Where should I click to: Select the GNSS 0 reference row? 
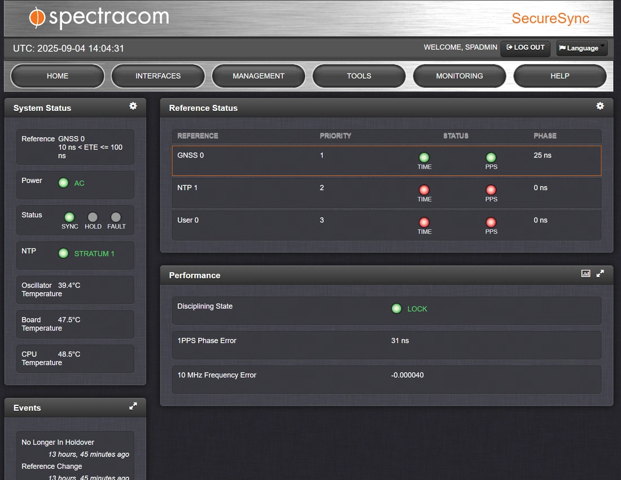pos(387,160)
